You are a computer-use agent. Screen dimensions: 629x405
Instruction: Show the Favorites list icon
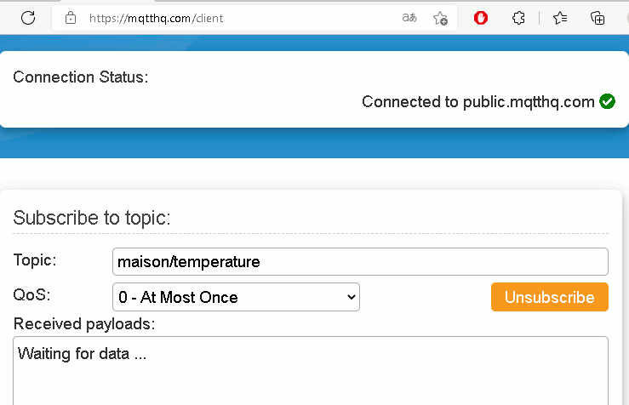[560, 18]
